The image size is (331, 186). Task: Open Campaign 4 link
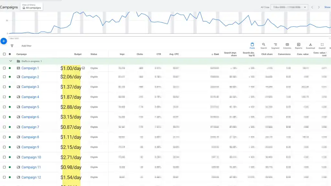[x=30, y=97]
